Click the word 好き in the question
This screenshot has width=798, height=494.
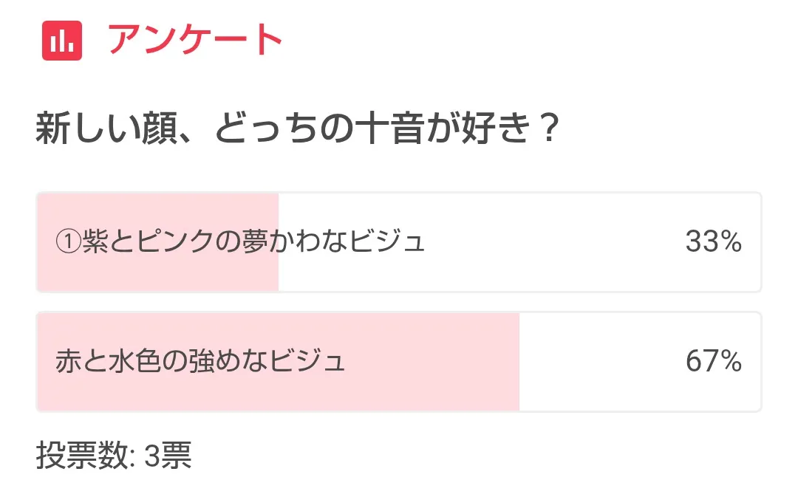pos(494,130)
